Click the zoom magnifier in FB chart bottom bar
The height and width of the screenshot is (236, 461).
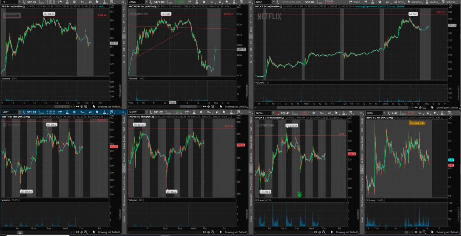coord(86,106)
